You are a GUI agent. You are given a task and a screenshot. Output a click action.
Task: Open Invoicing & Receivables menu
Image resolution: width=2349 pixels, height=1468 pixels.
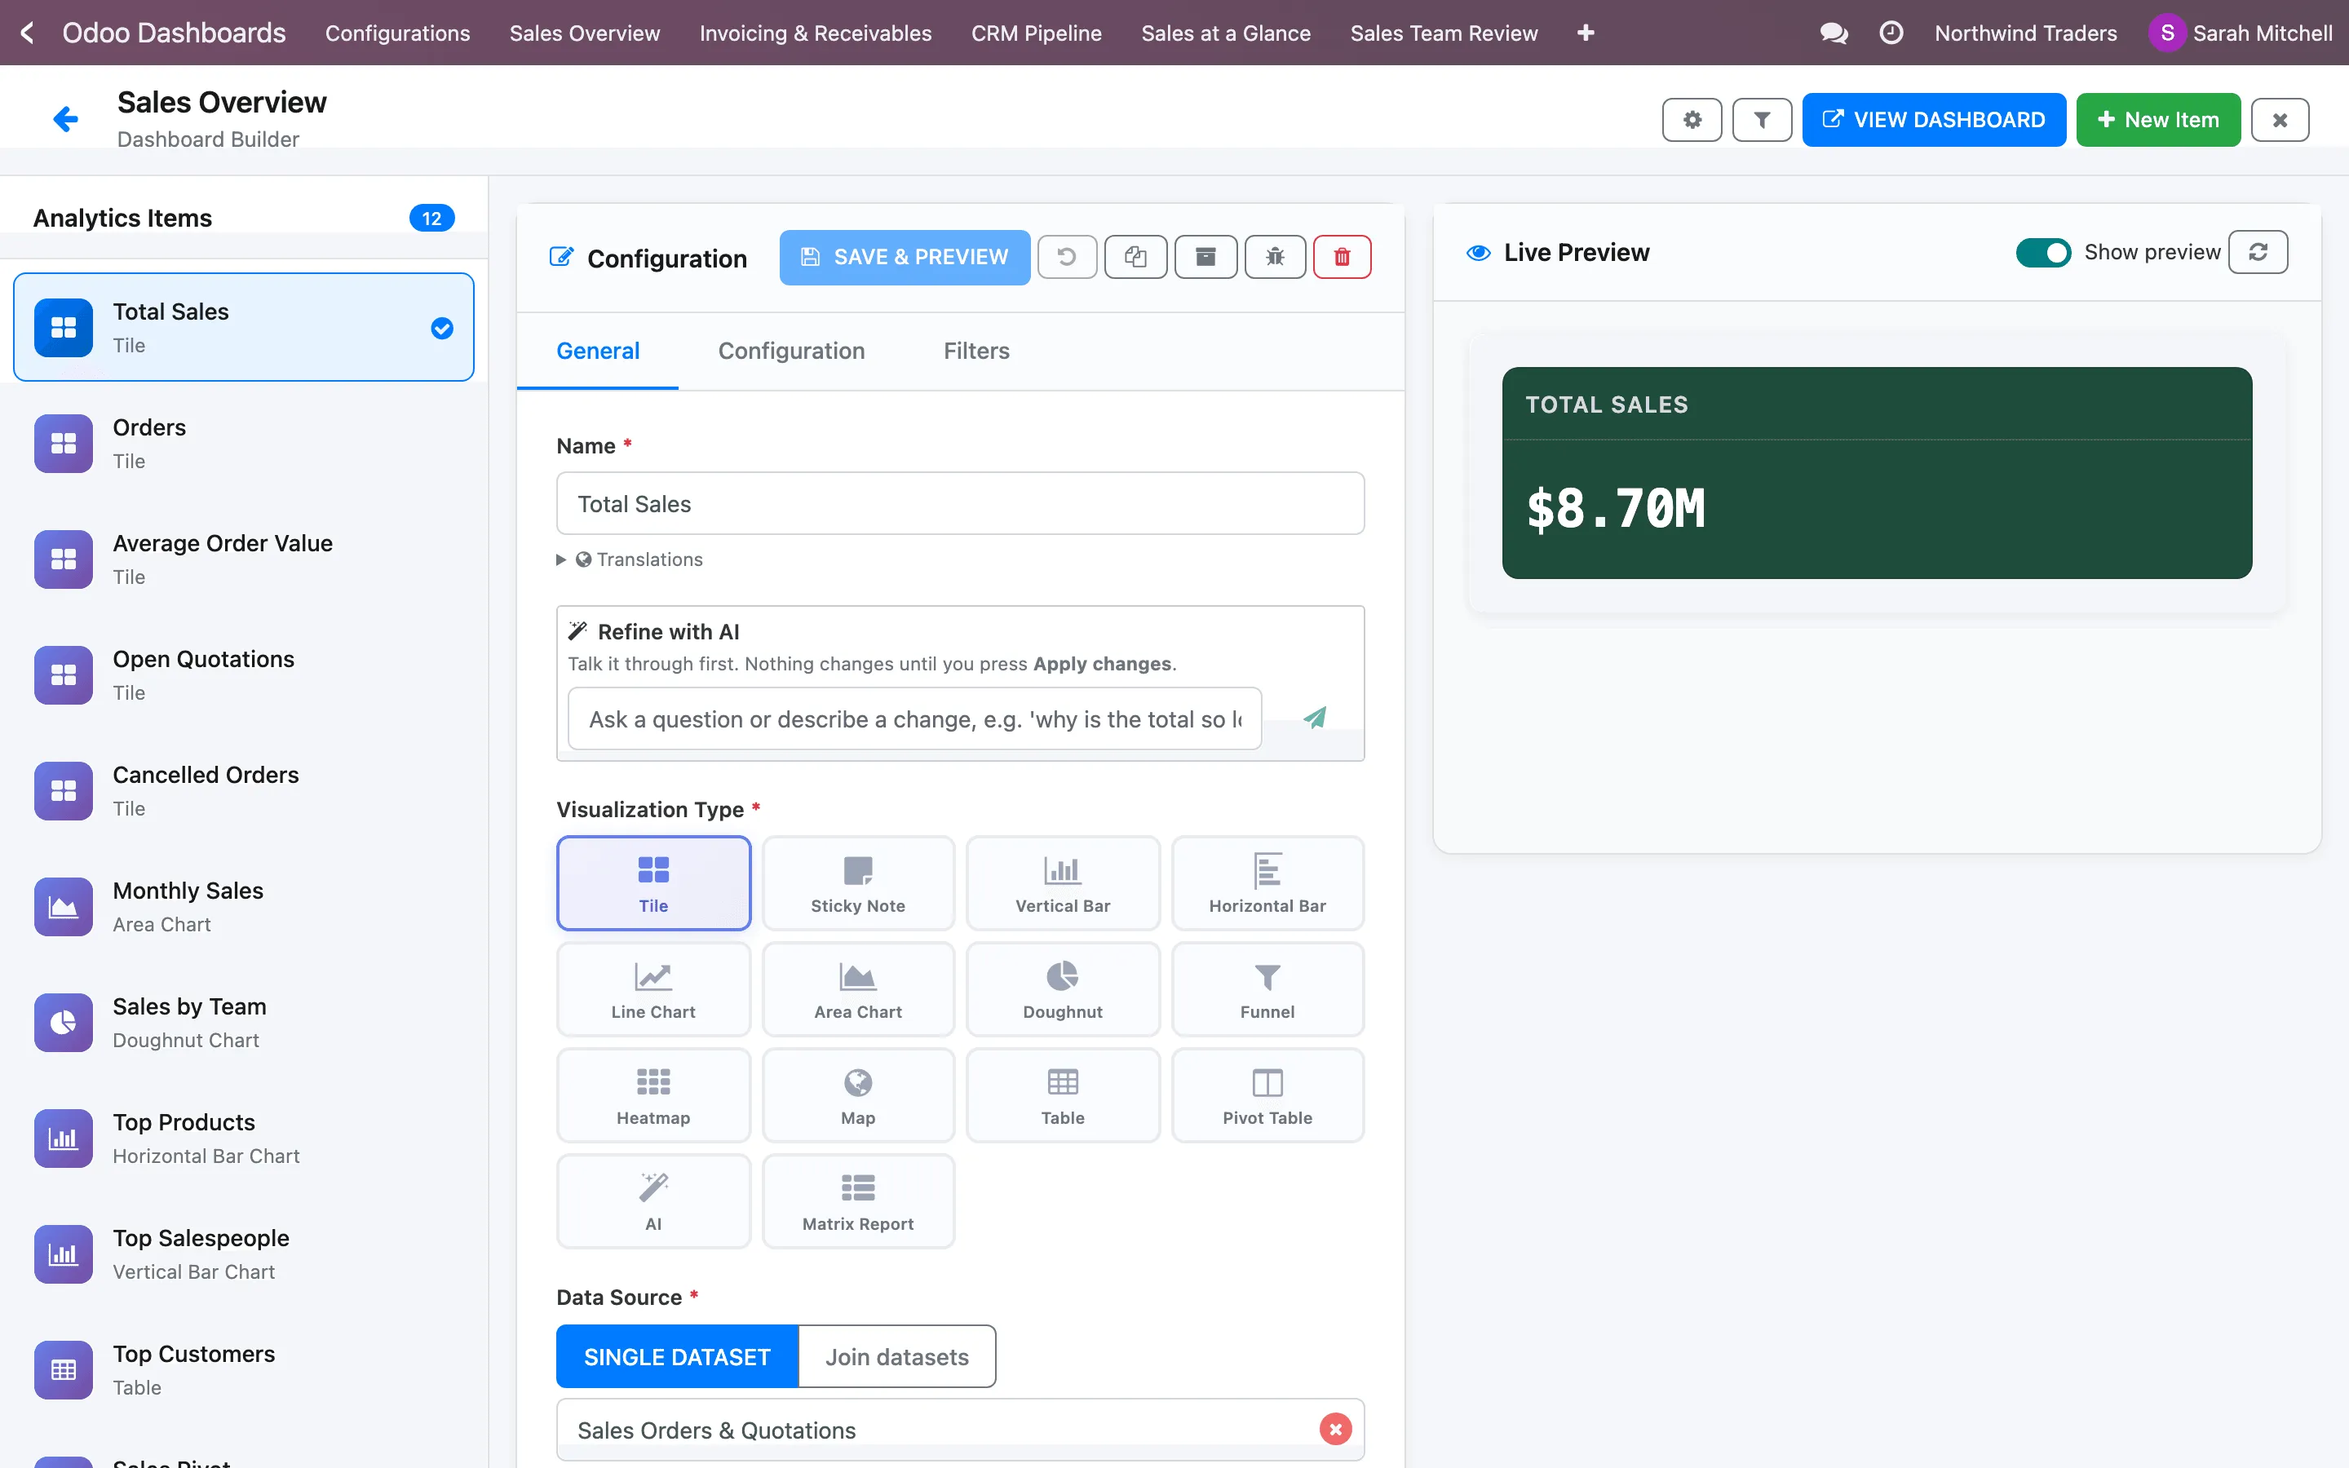[816, 33]
